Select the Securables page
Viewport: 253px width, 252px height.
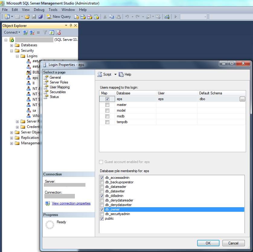(58, 92)
